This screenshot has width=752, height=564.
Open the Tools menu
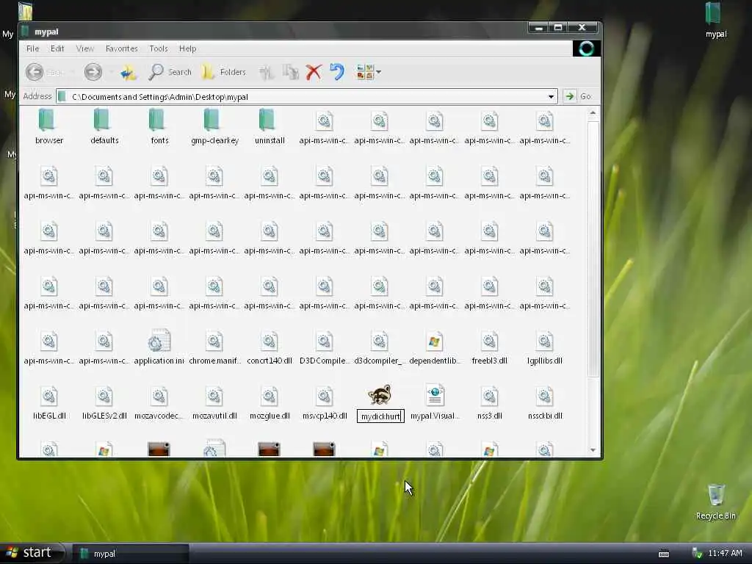point(159,48)
